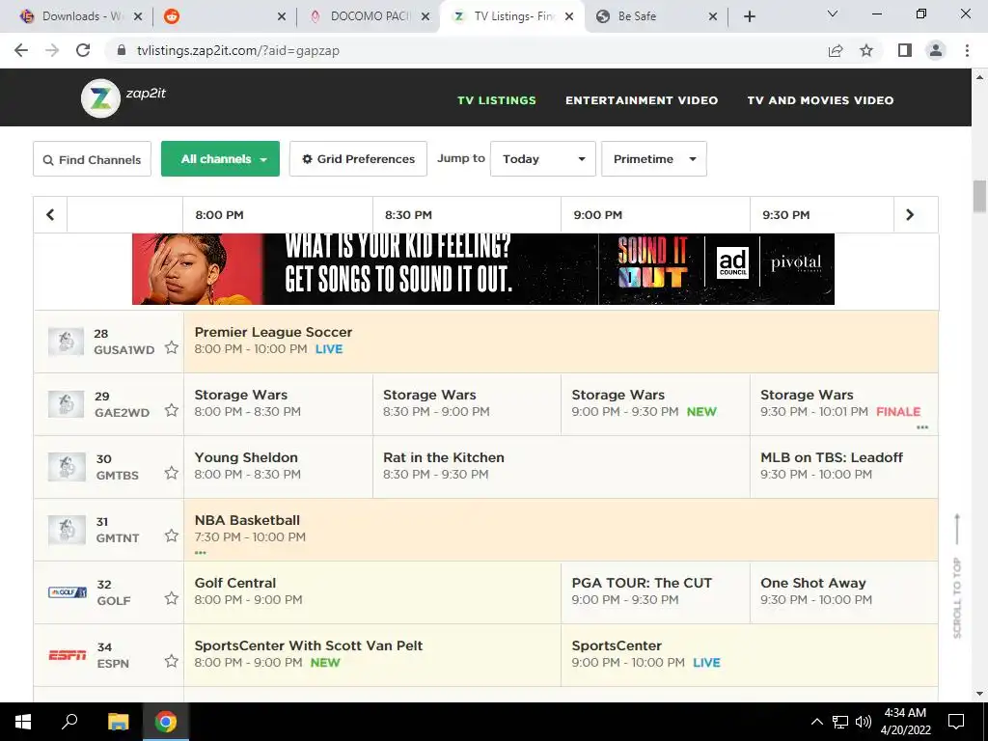Expand ellipsis under NBA Basketball listing
Screen dimensions: 988x741
[x=201, y=553]
